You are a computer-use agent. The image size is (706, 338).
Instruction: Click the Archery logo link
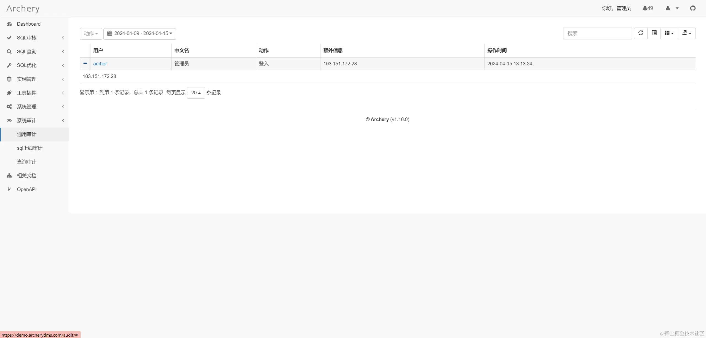pyautogui.click(x=23, y=9)
